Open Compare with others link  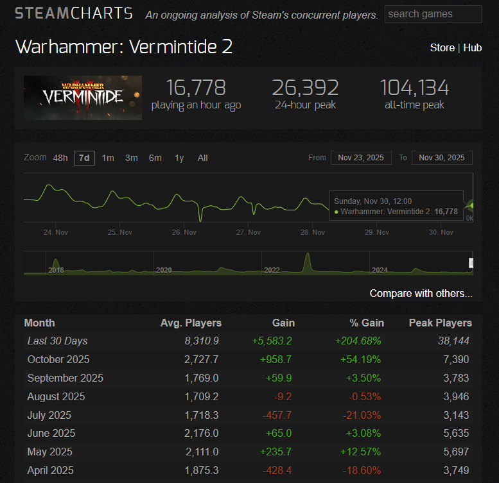421,293
